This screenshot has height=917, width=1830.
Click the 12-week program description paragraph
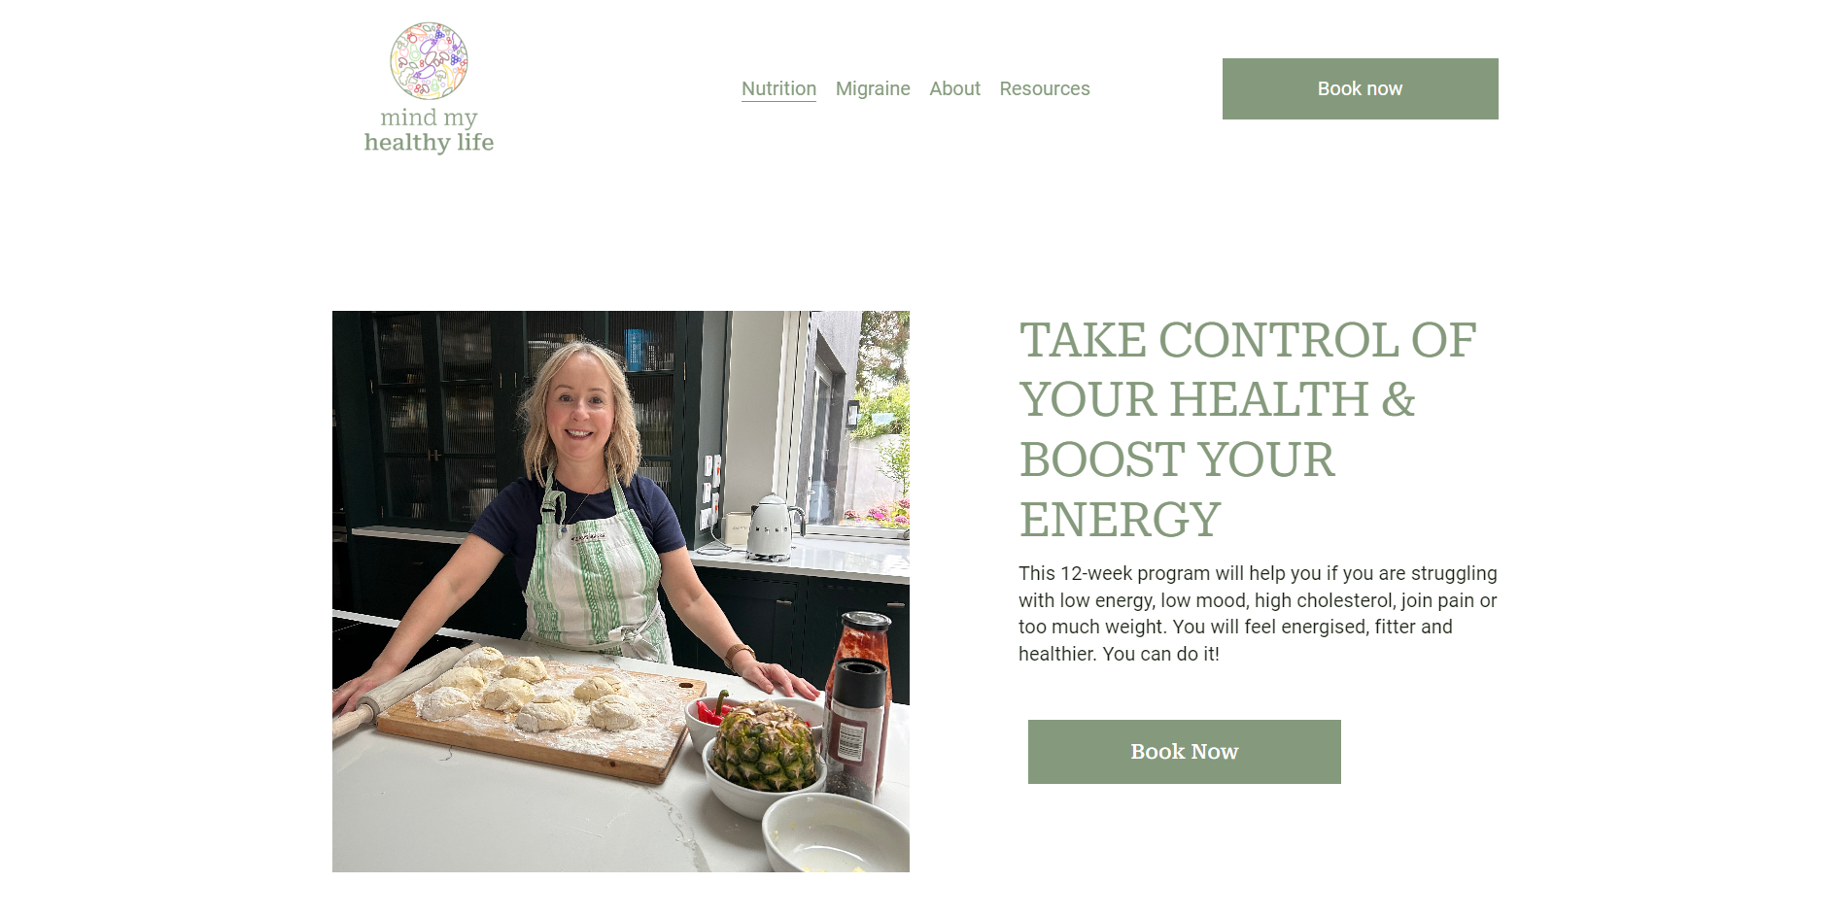(x=1258, y=614)
